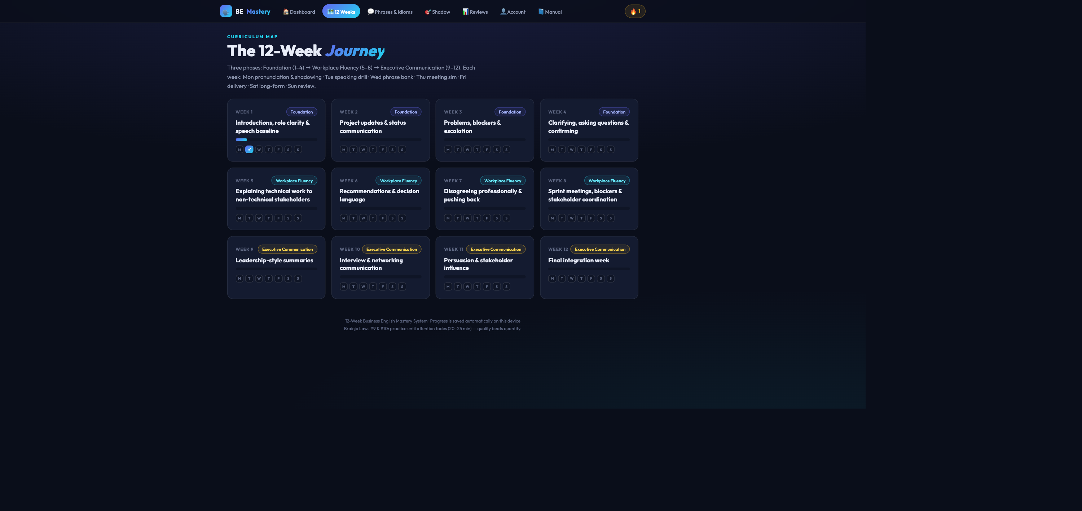Open the Account page
1082x511 pixels.
[513, 12]
